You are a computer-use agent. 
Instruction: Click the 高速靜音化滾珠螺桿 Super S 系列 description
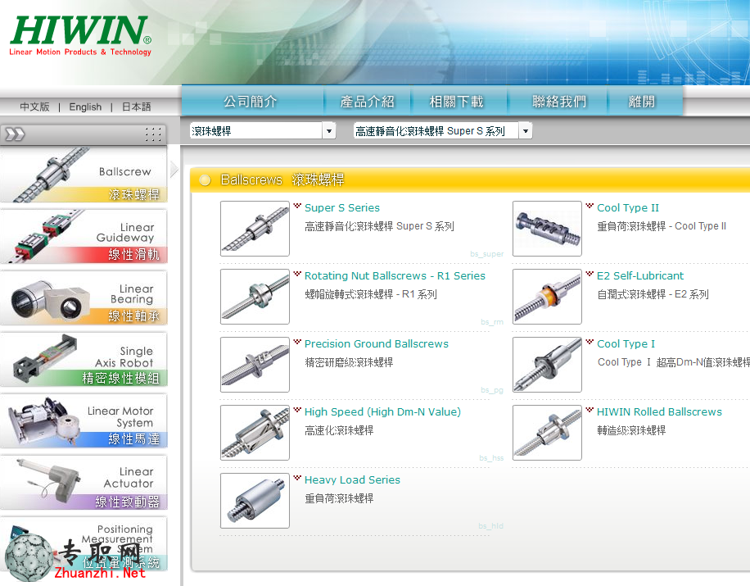click(x=379, y=226)
